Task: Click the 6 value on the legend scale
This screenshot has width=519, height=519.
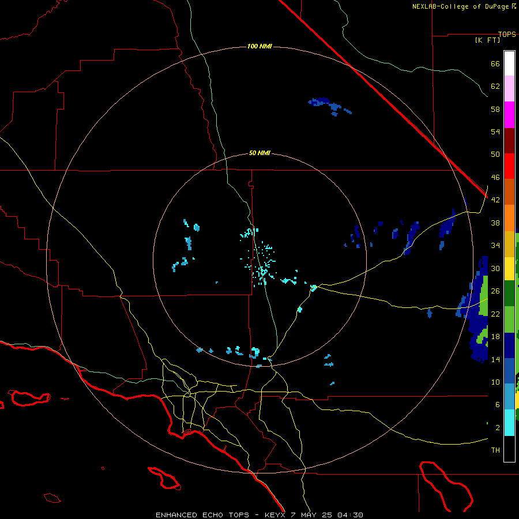Action: 497,405
